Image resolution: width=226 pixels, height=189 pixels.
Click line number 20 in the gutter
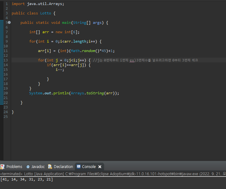click(x=6, y=93)
